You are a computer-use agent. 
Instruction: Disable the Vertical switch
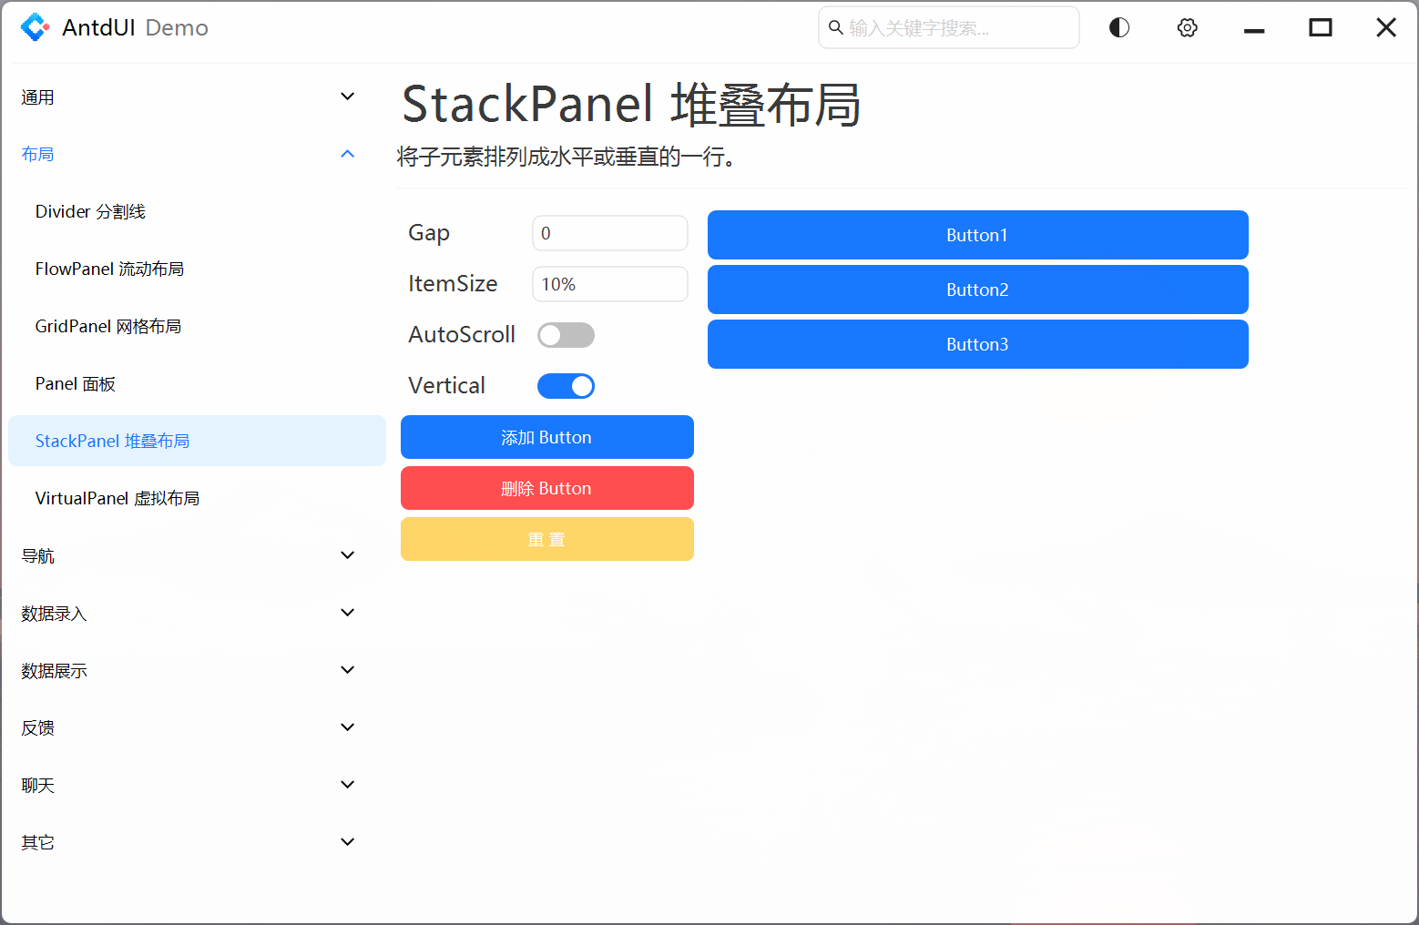[x=566, y=385]
